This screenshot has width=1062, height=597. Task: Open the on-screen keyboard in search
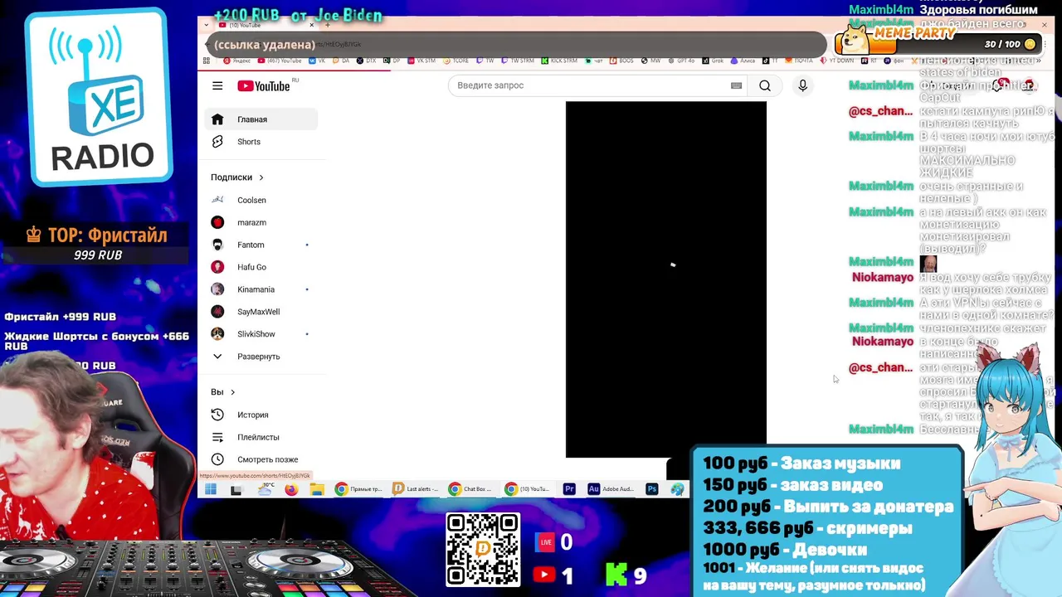(736, 85)
